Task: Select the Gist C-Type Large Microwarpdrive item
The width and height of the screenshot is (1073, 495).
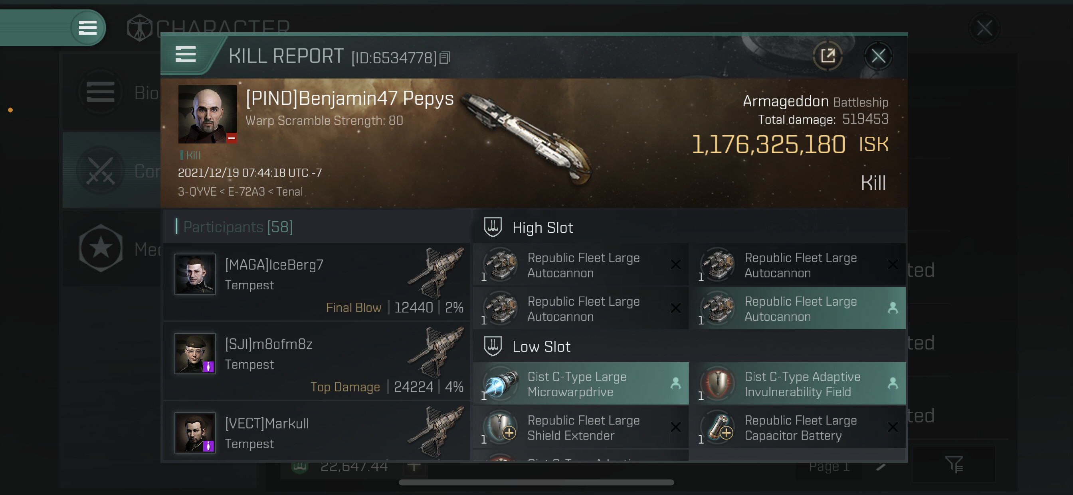Action: click(x=581, y=383)
